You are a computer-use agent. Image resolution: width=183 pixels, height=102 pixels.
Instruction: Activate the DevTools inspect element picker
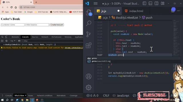pos(2,37)
